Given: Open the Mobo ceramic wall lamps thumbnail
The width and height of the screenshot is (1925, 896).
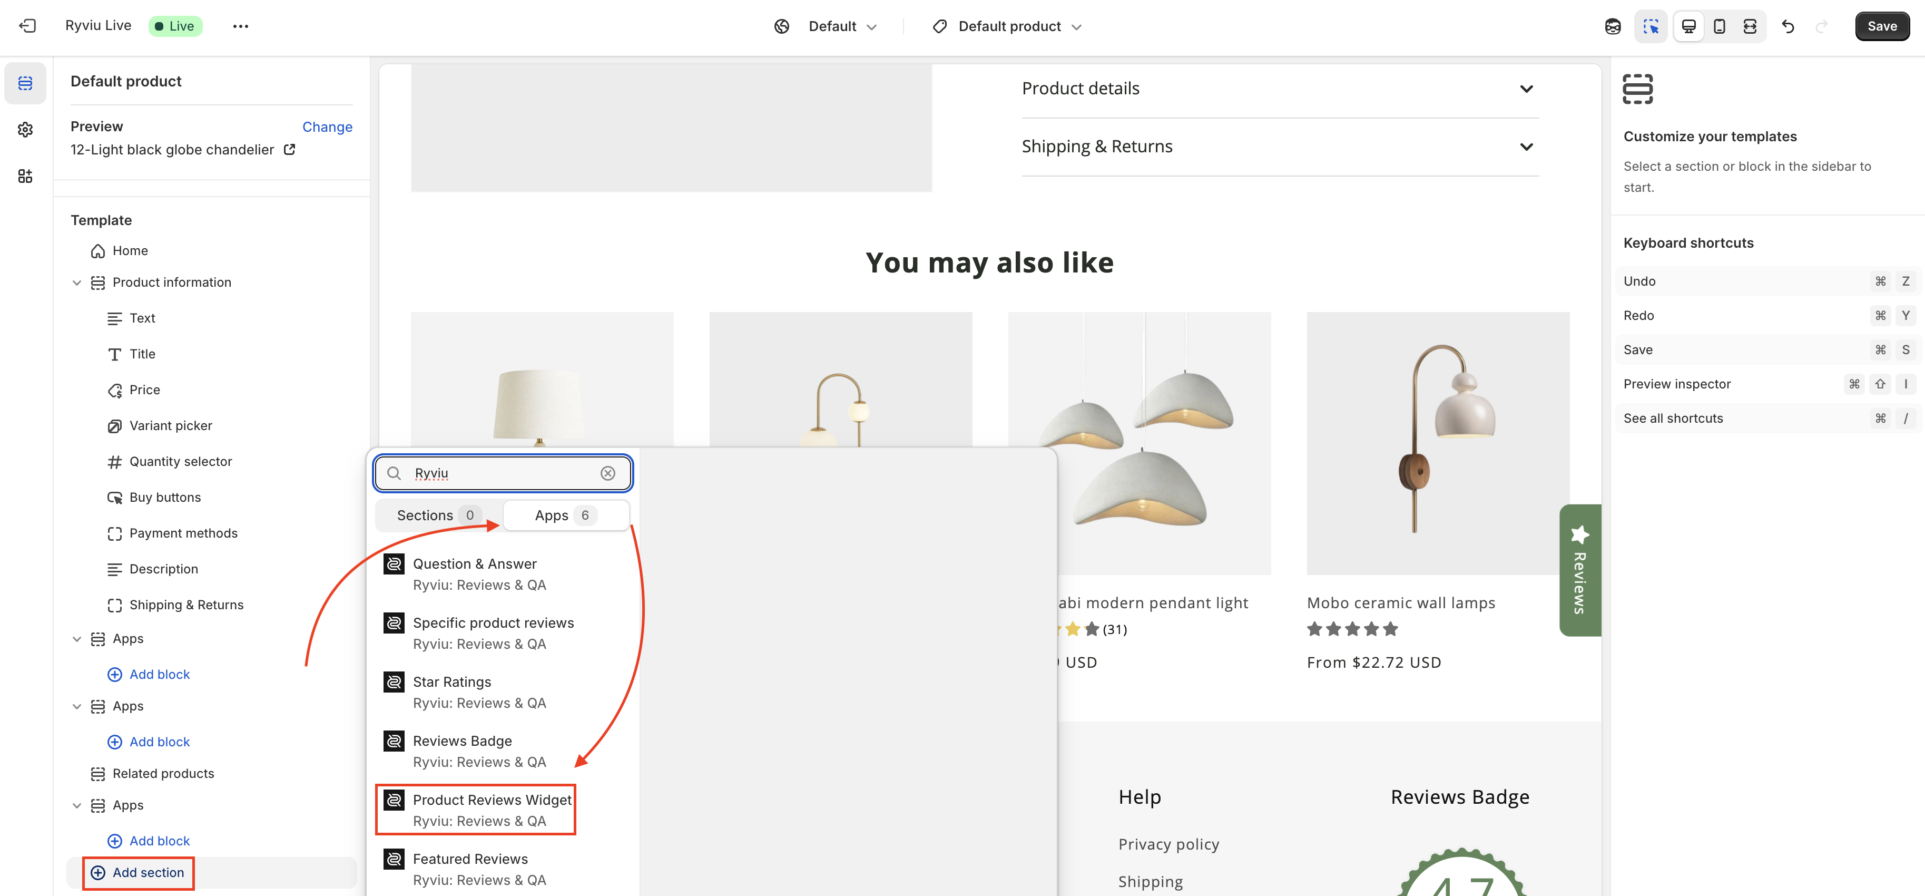Looking at the screenshot, I should pos(1437,443).
